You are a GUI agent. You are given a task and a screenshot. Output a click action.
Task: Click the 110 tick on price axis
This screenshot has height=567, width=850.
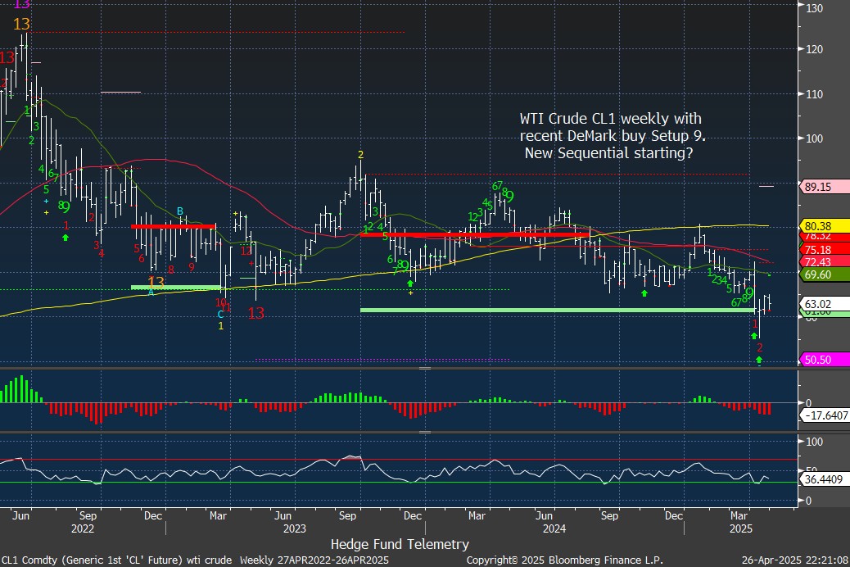point(814,94)
